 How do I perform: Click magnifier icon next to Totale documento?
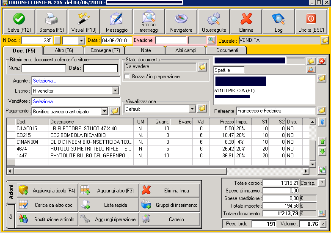click(x=322, y=213)
